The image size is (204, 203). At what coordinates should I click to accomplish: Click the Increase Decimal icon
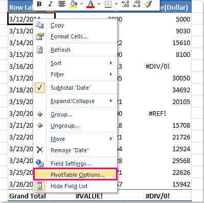tap(125, 4)
